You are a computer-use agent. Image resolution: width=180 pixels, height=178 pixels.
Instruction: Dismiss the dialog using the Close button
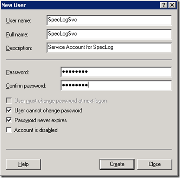(x=154, y=164)
